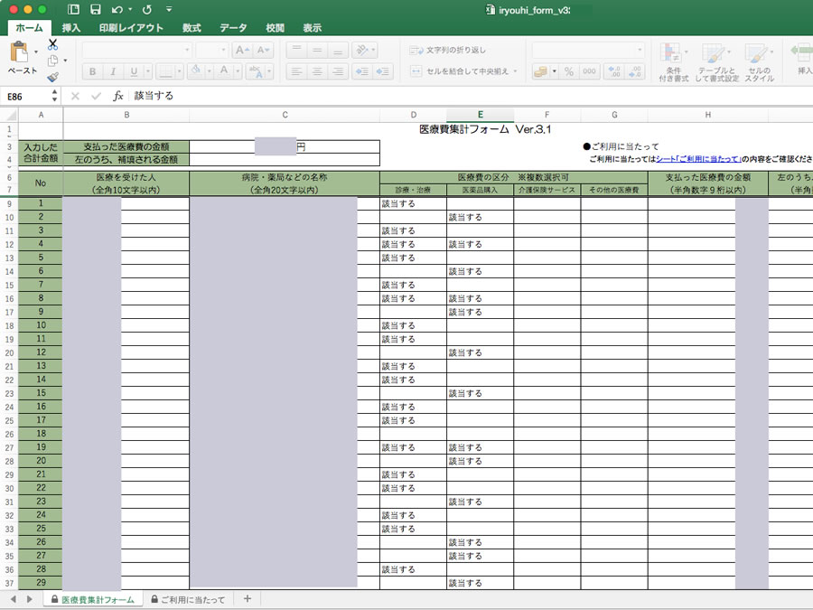
Task: Toggle bottom vertical alignment
Action: click(338, 51)
